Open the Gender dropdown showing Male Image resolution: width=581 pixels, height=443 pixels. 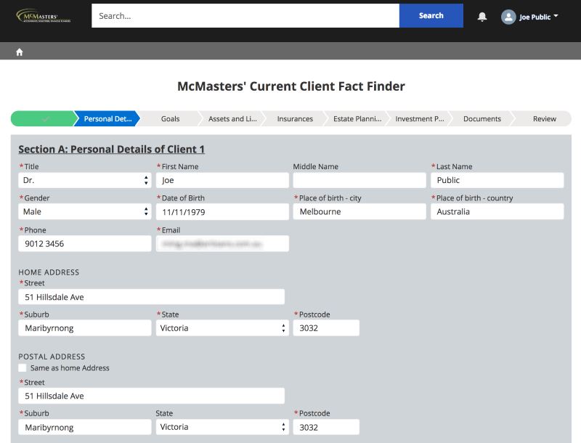[85, 211]
